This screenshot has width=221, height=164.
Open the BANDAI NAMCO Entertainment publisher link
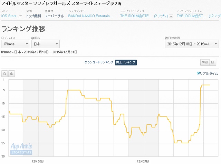91,16
